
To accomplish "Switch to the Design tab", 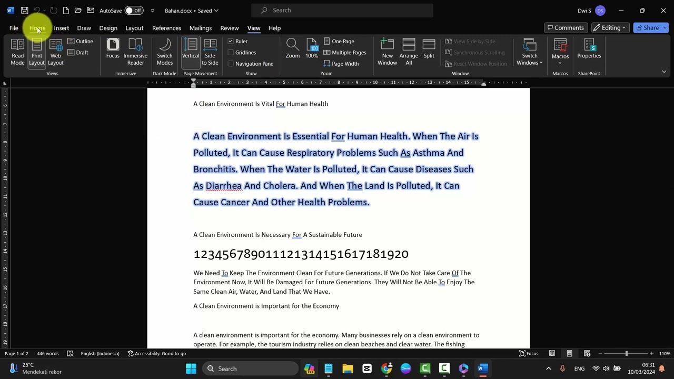I will (108, 28).
